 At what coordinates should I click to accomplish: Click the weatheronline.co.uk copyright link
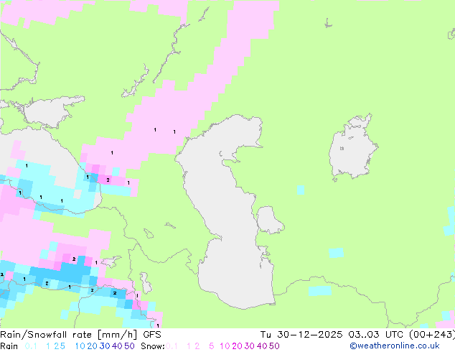click(395, 346)
